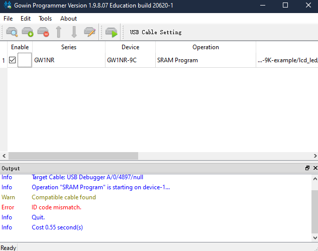
Task: Open the Tools menu
Action: [45, 19]
